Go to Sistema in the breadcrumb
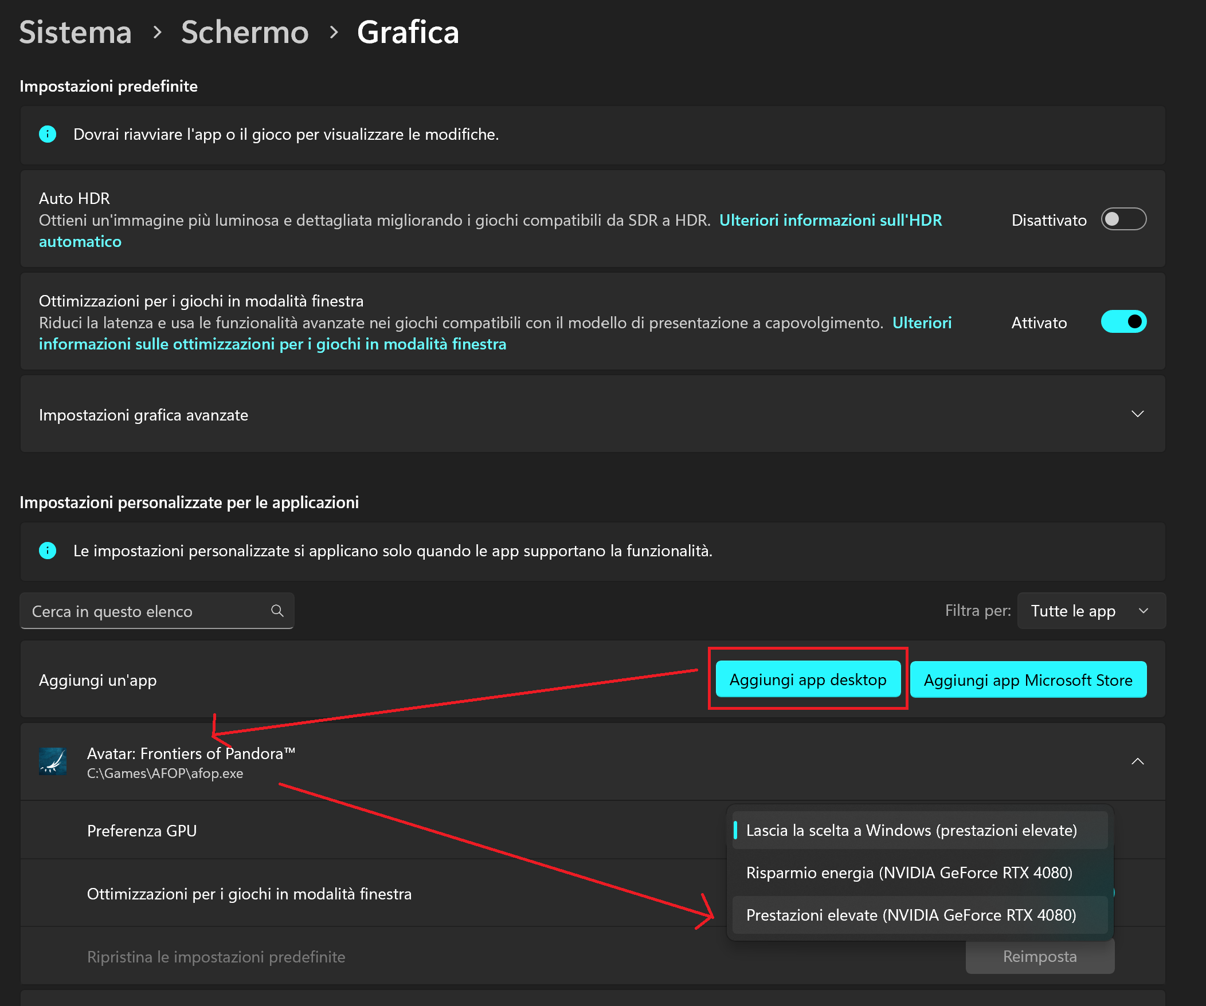The width and height of the screenshot is (1206, 1006). 75,32
